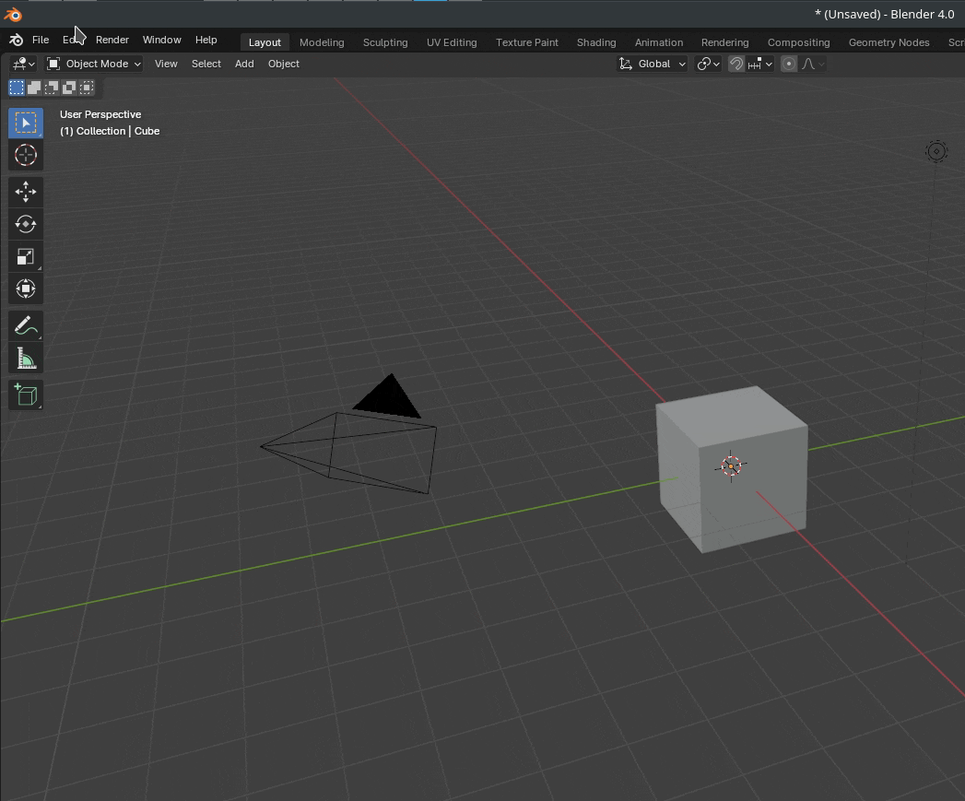Switch to Compositing workspace tab

(799, 42)
